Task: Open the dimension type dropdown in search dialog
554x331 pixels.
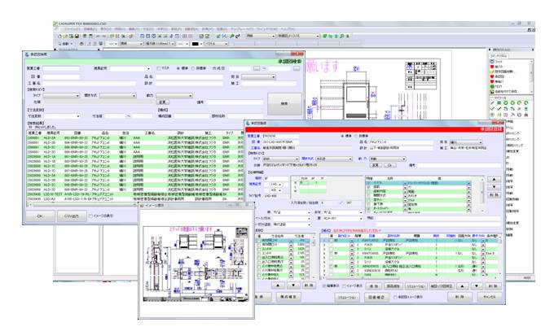Action: [61, 116]
